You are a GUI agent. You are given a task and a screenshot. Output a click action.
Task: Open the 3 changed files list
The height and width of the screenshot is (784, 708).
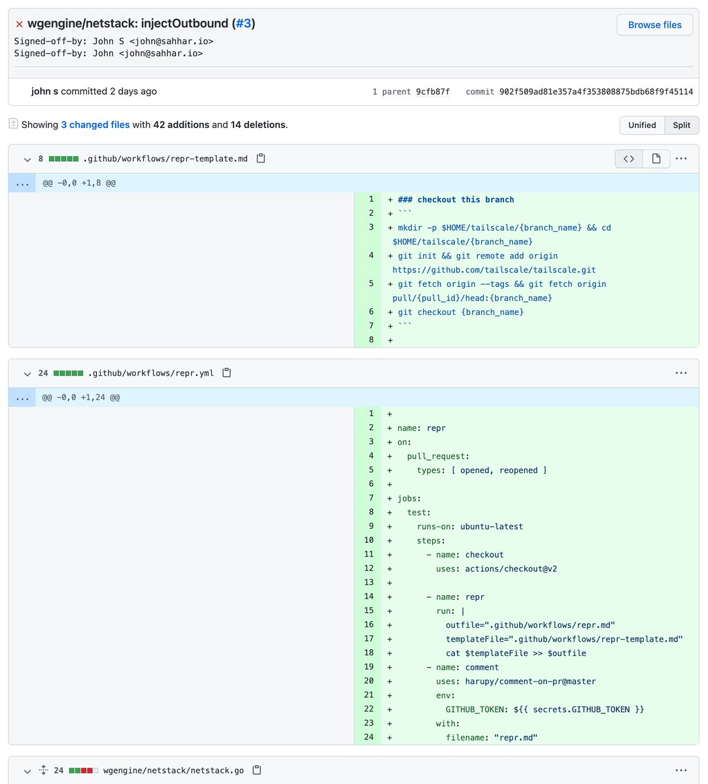[x=95, y=125]
